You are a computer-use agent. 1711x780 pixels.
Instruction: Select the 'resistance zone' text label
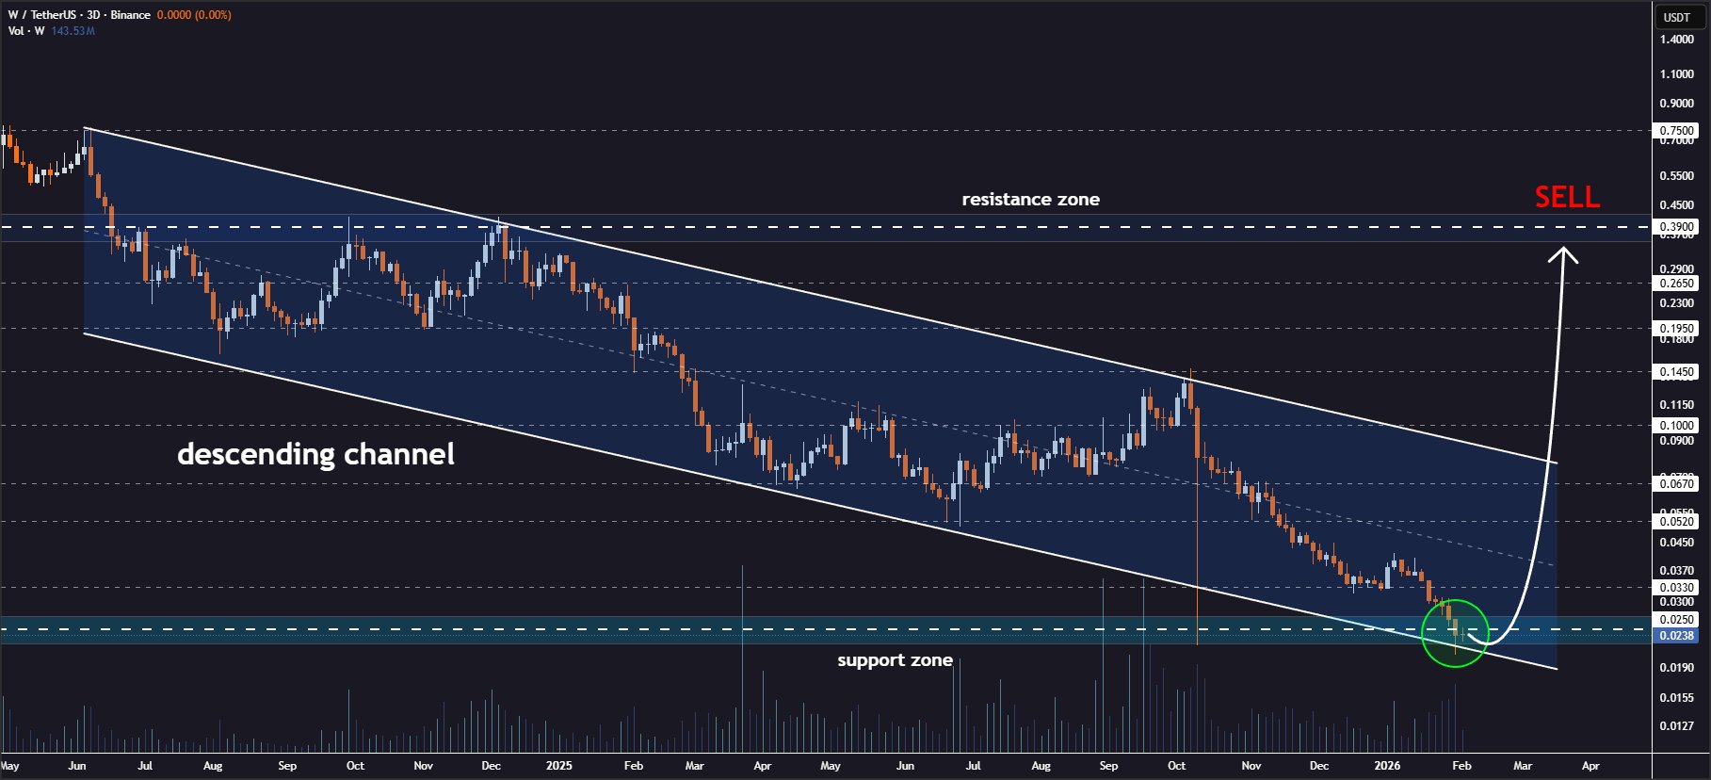(x=1030, y=200)
